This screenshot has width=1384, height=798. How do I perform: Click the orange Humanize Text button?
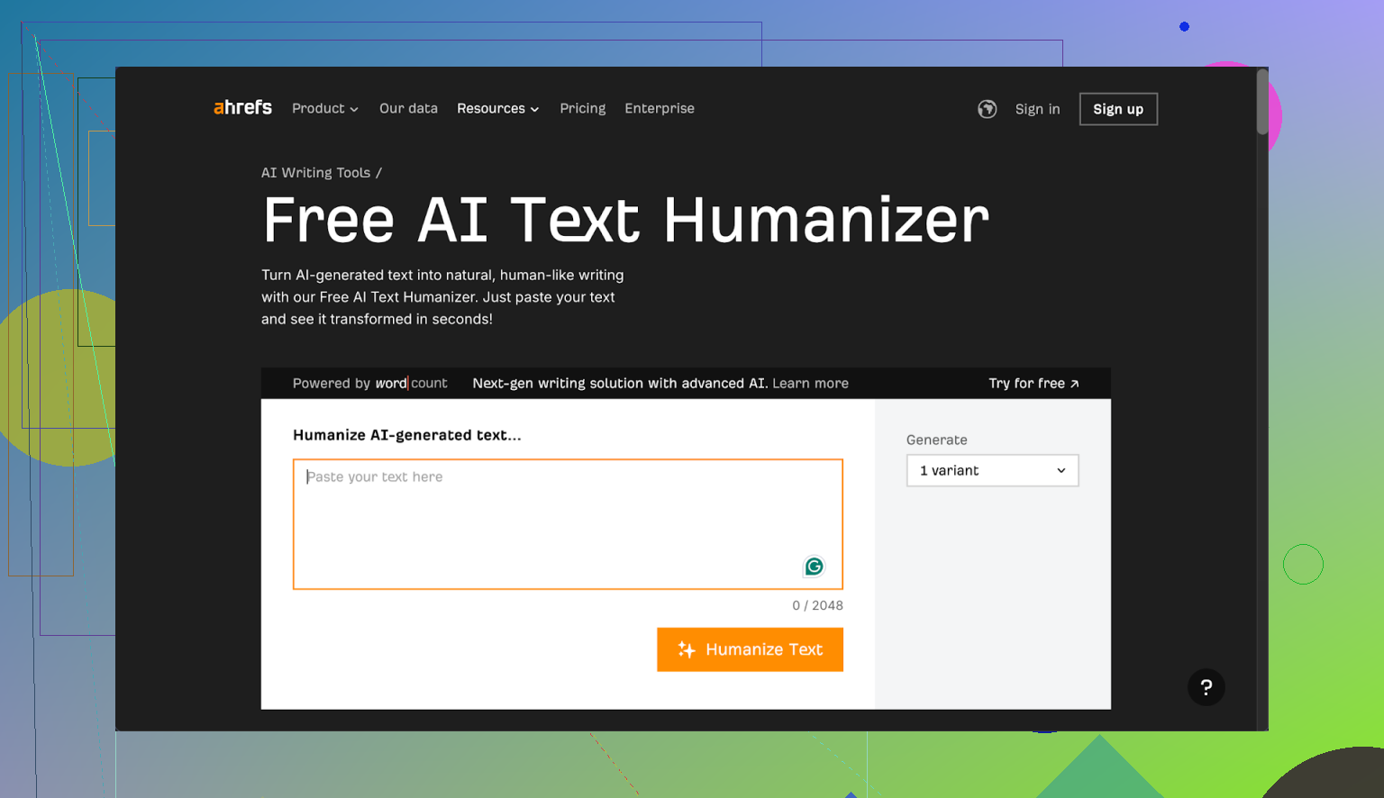click(x=750, y=649)
